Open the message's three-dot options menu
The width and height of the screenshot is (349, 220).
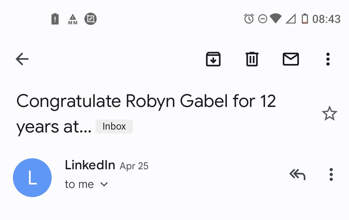[x=331, y=174]
